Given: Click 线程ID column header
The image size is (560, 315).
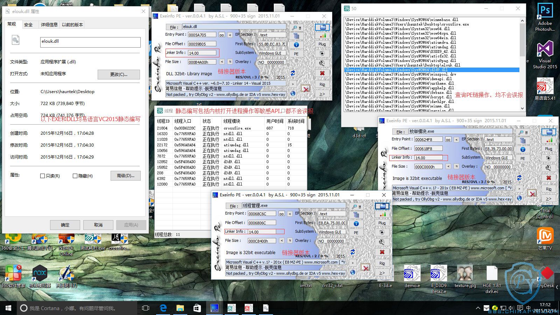Looking at the screenshot, I should click(x=164, y=121).
